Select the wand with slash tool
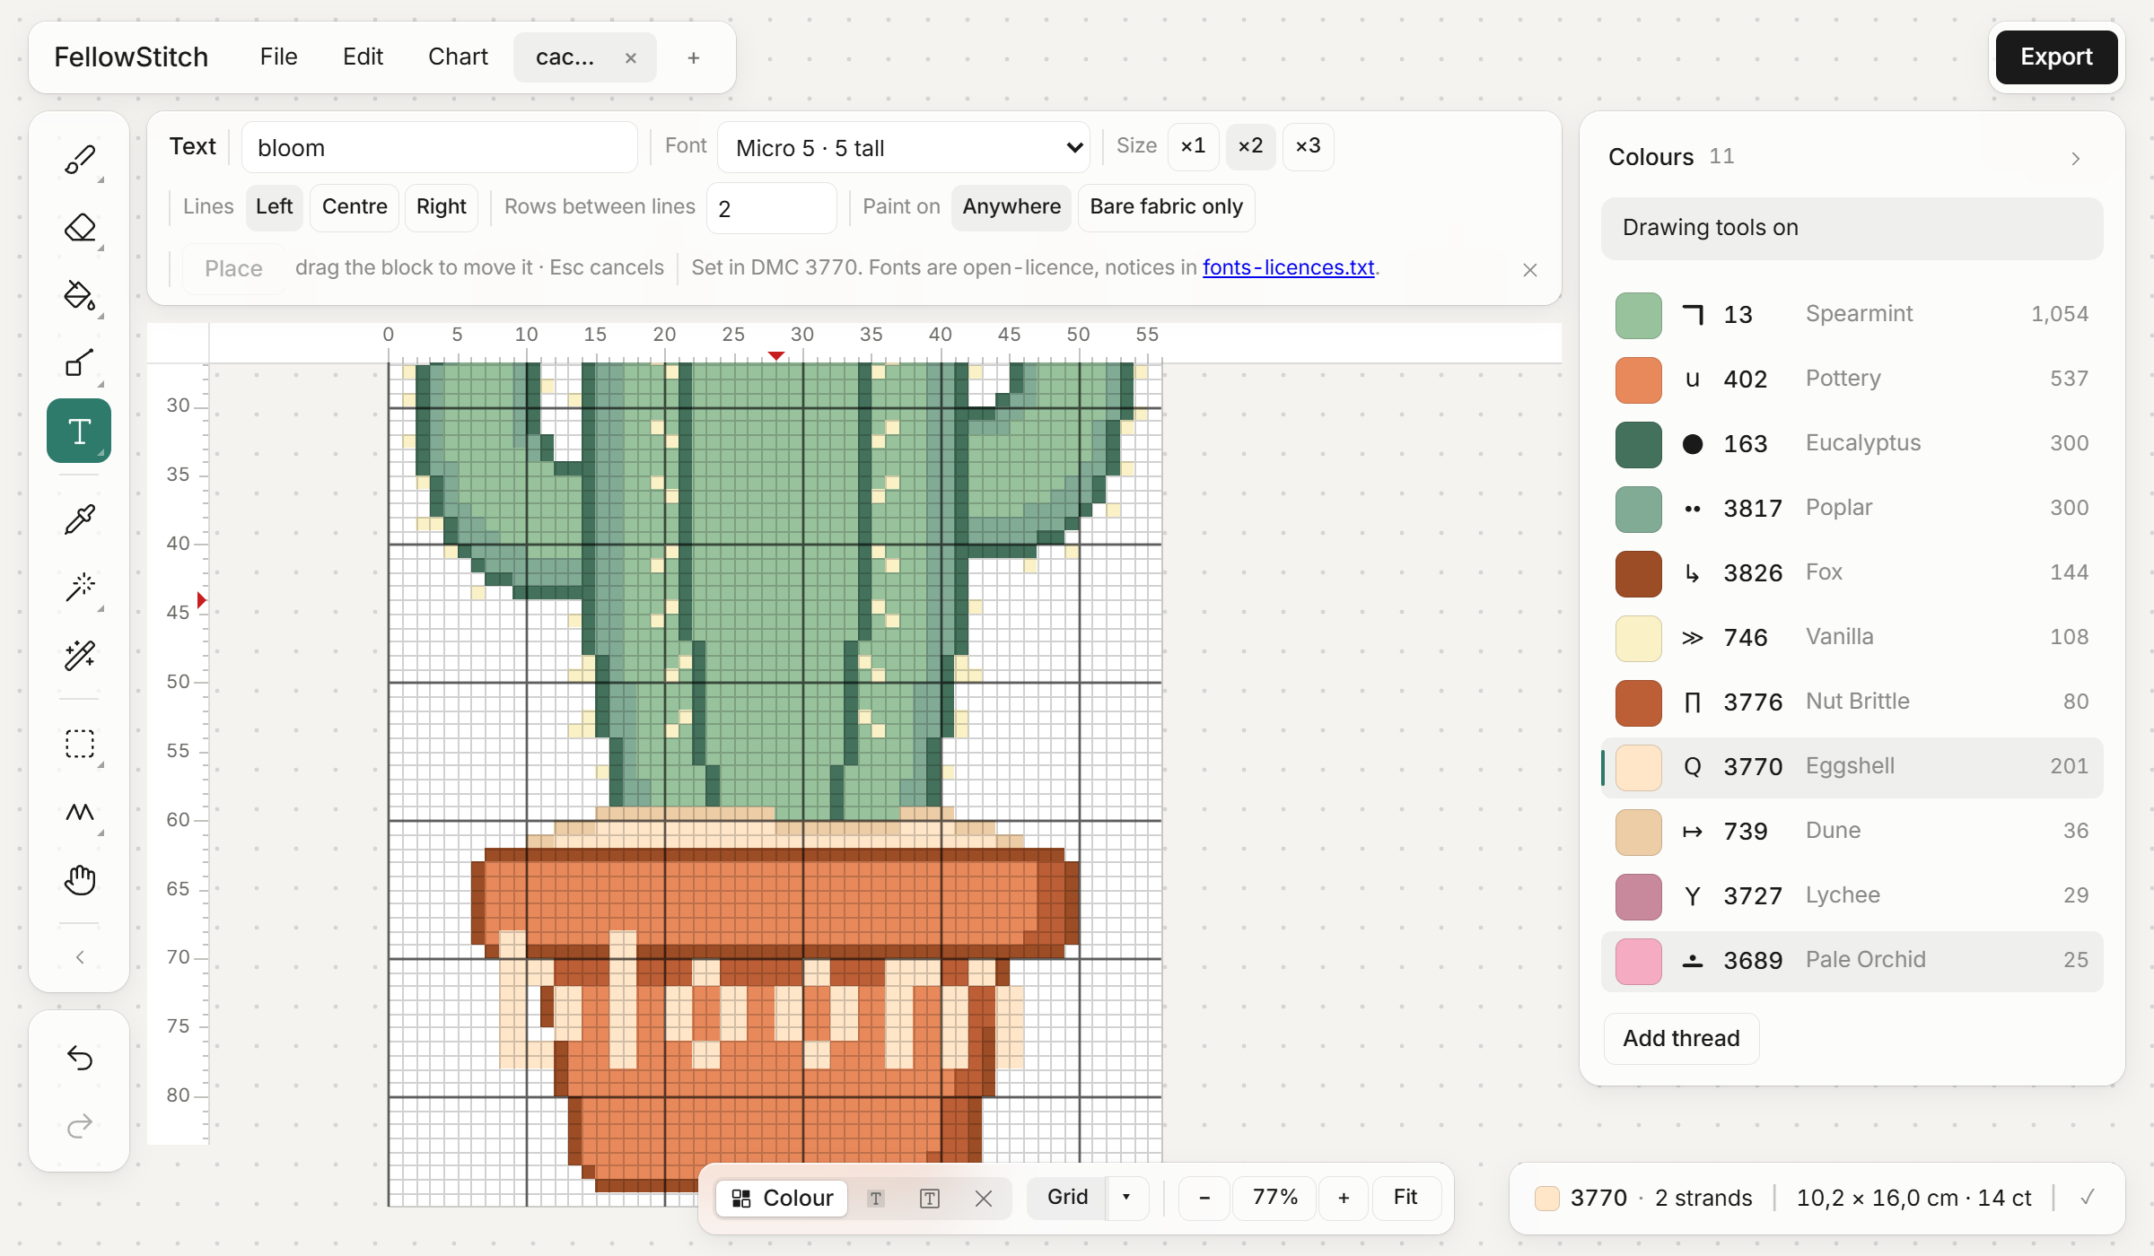The width and height of the screenshot is (2154, 1256). (x=79, y=655)
